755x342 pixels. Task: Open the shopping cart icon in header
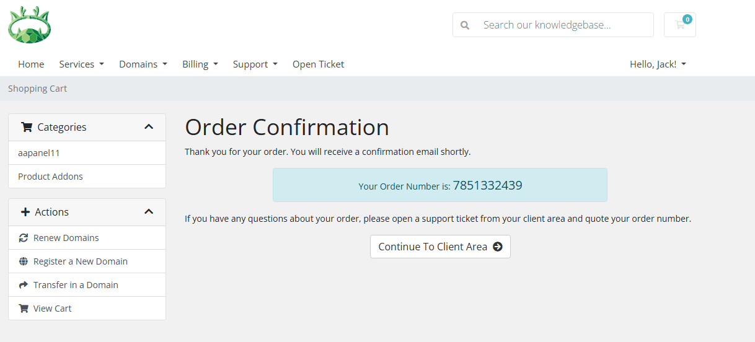click(680, 25)
